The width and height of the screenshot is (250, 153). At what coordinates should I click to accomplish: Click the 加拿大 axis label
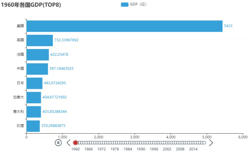[x=18, y=97]
